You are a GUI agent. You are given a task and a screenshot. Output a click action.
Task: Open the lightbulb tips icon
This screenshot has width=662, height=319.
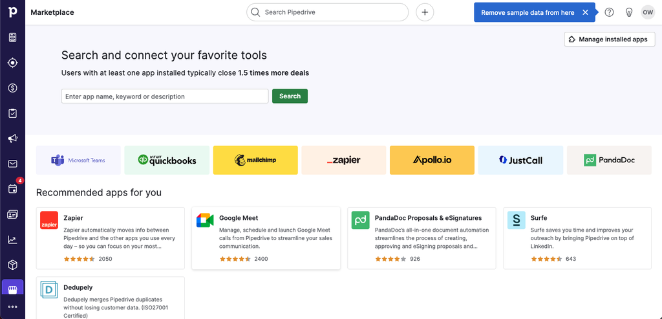(628, 12)
